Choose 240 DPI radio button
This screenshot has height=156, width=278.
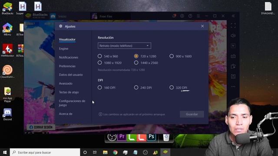(136, 88)
